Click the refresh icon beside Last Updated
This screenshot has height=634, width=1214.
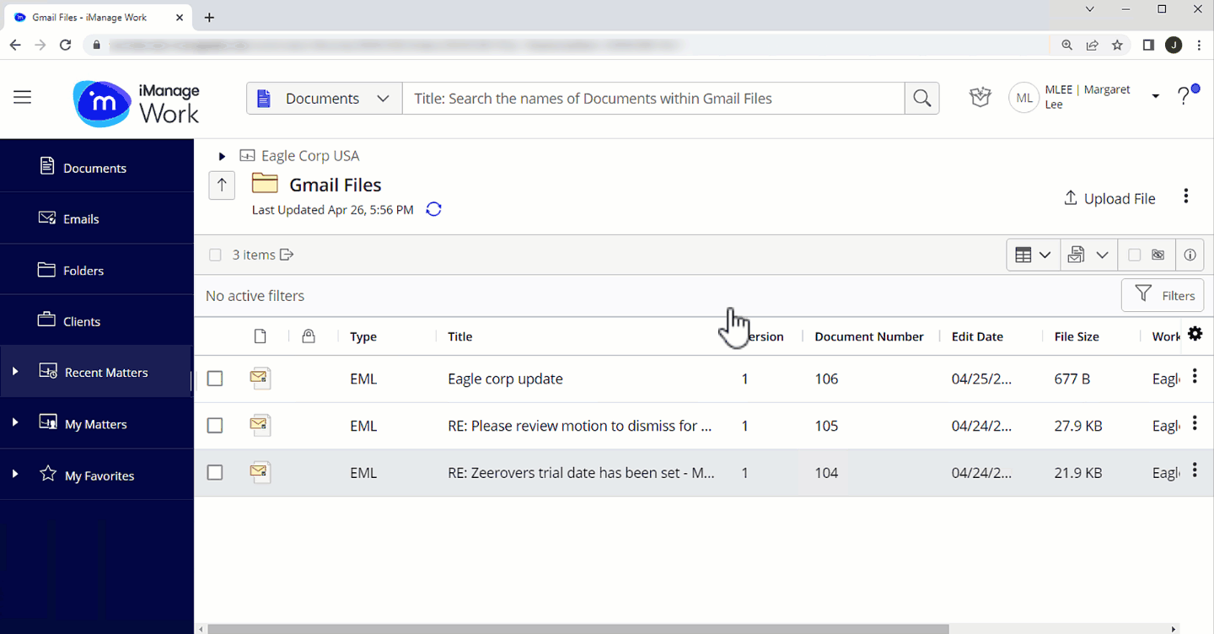click(x=433, y=209)
